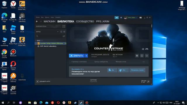This screenshot has height=105, width=187.
Task: Select SCP Secret Laboratory desktop icon
Action: [22, 17]
